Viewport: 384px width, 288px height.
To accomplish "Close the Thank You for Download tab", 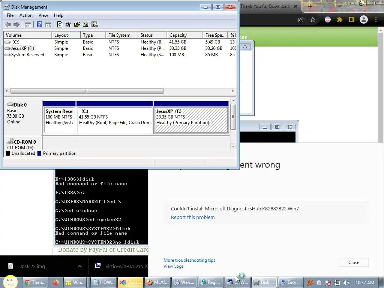I will pos(296,6).
